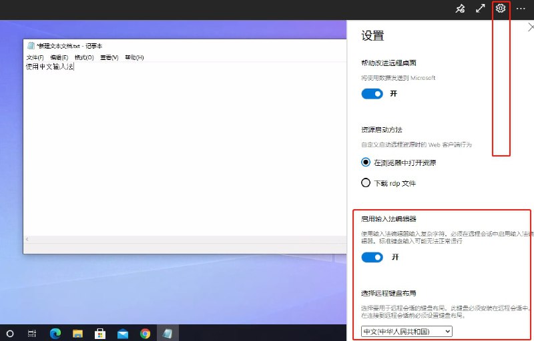The width and height of the screenshot is (534, 341).
Task: Launch Google Chrome from taskbar
Action: tap(145, 334)
